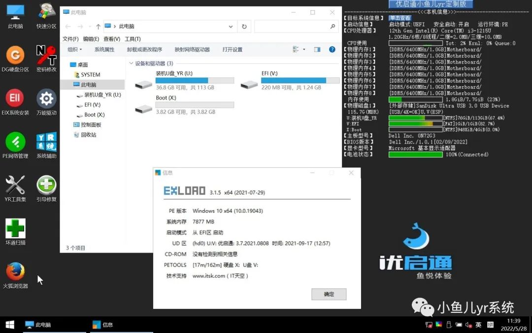Click the 优启通小鱼儿yr定制版 title banner
532x333 pixels.
pos(431,4)
